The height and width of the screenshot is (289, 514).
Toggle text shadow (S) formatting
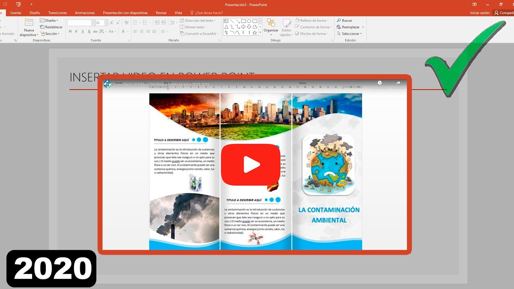(x=89, y=31)
